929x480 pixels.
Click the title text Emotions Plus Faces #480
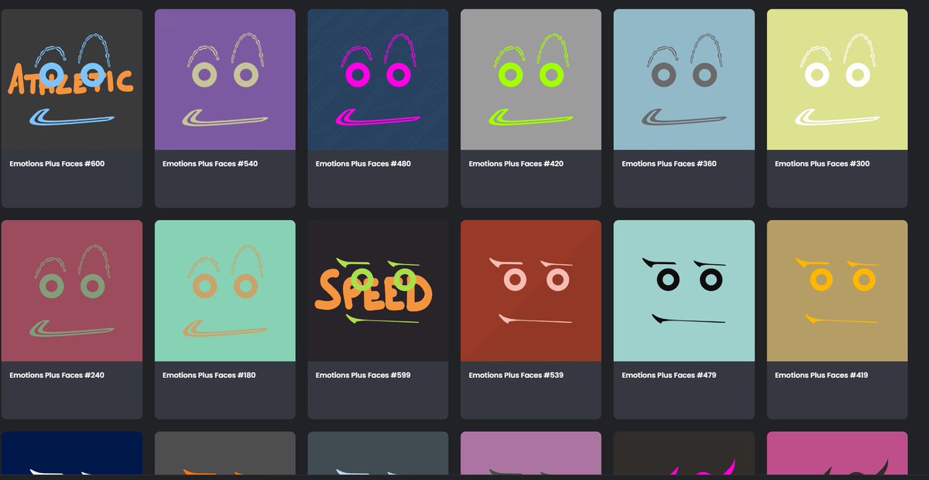363,164
